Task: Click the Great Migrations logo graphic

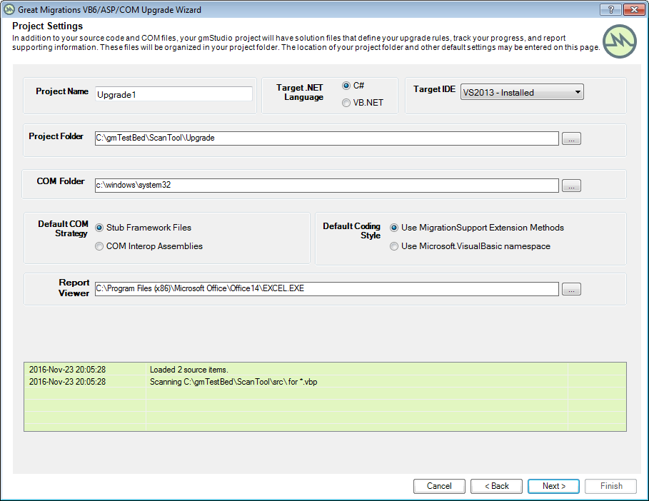Action: tap(618, 41)
